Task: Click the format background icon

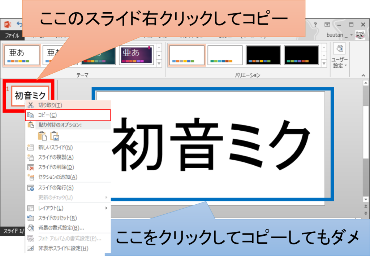Action: pos(30,228)
